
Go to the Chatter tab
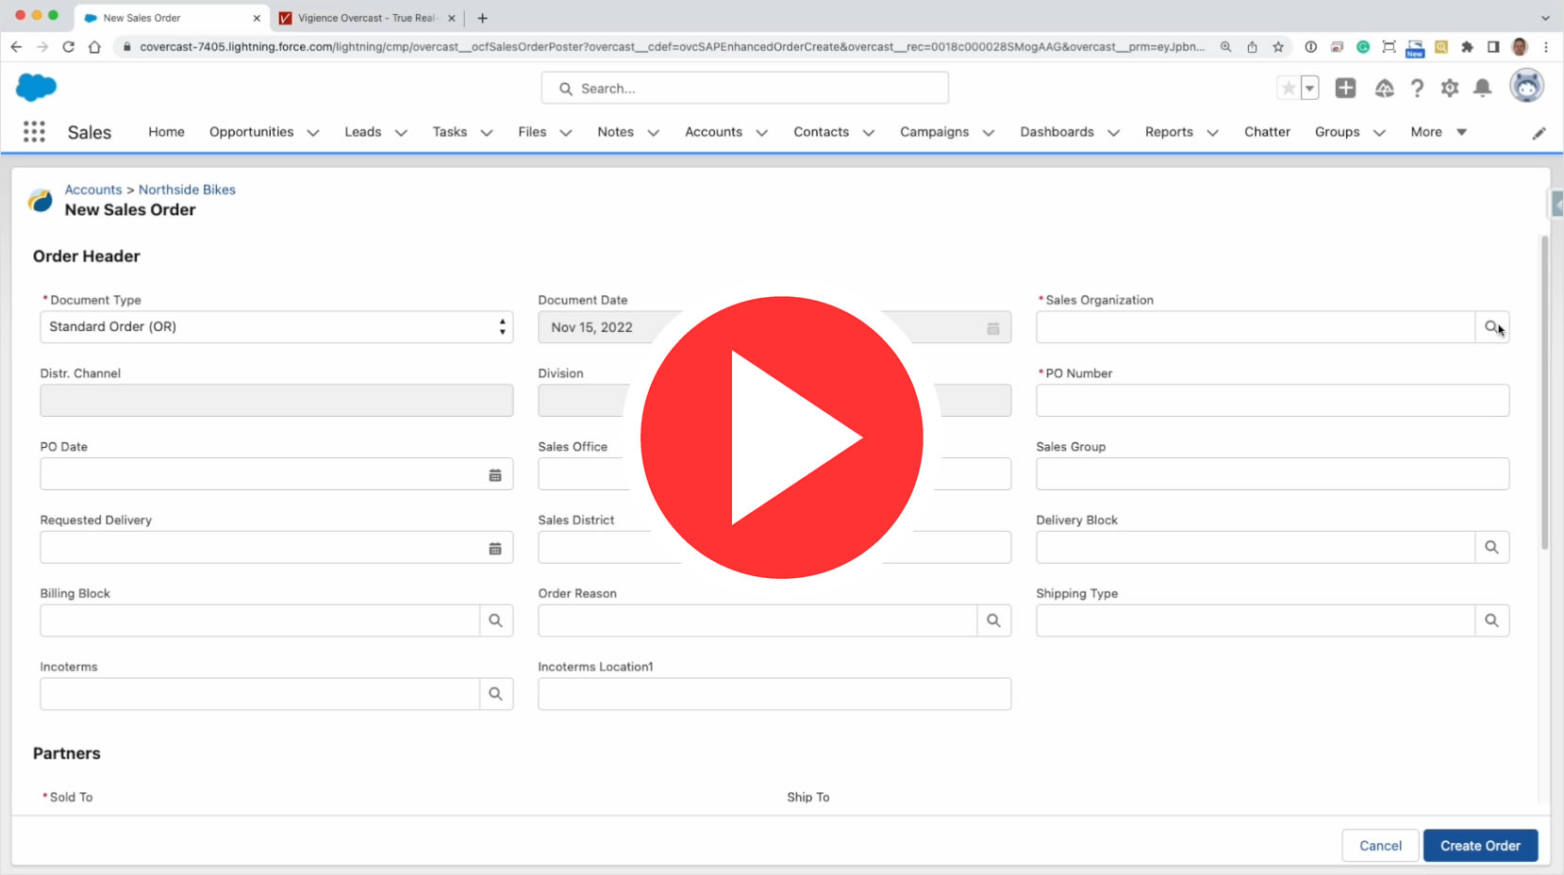tap(1266, 132)
